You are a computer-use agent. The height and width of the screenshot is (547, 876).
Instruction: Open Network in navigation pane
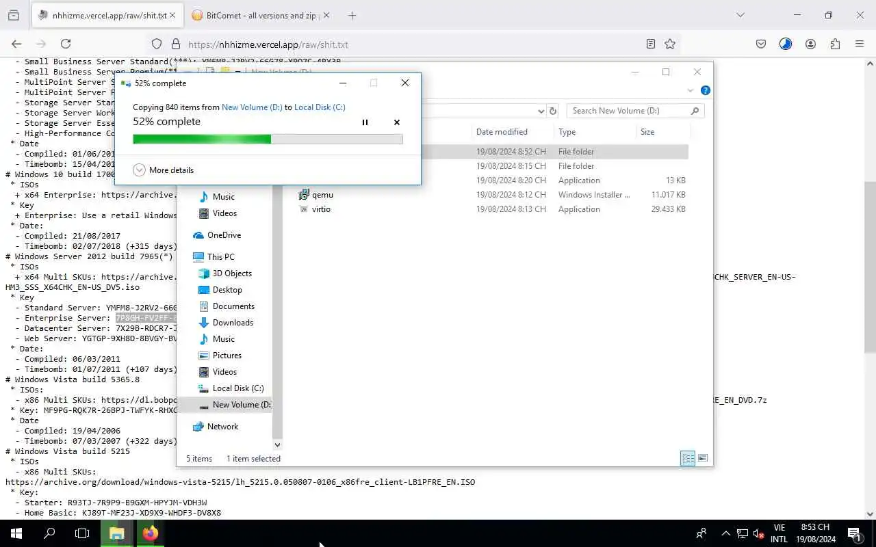point(222,427)
